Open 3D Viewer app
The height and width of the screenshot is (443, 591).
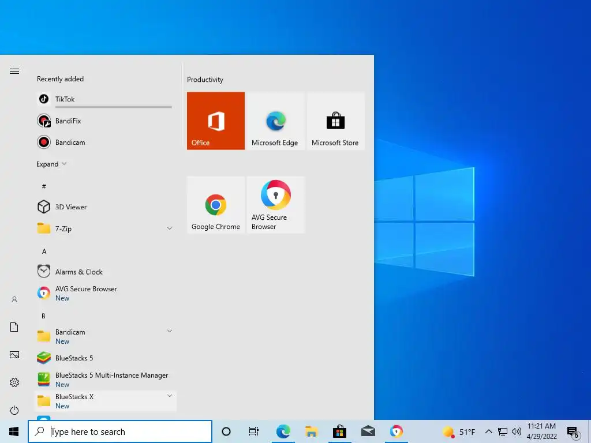tap(105, 207)
